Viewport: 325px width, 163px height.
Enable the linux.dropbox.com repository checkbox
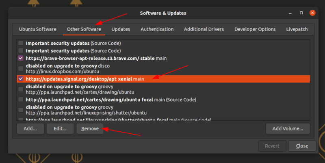coord(21,69)
